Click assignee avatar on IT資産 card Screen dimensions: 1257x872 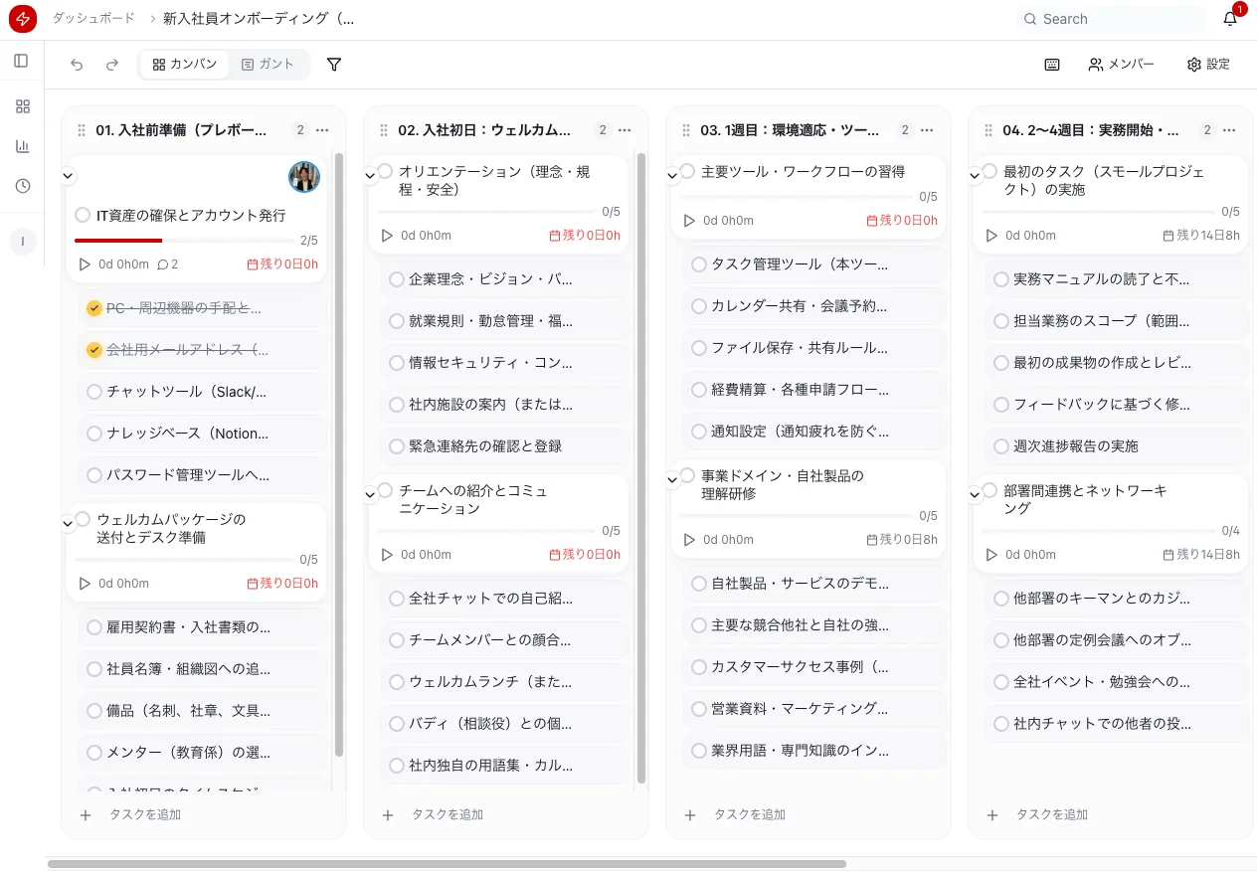point(304,177)
